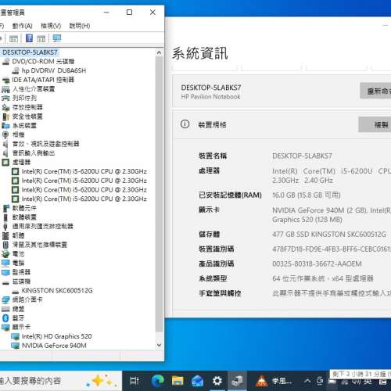Click the Settings gear on the taskbar
This screenshot has width=391, height=391.
coord(217,381)
